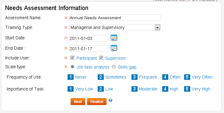This screenshot has width=224, height=113.
Task: Focus the Assessment Name text field
Action: (115, 18)
